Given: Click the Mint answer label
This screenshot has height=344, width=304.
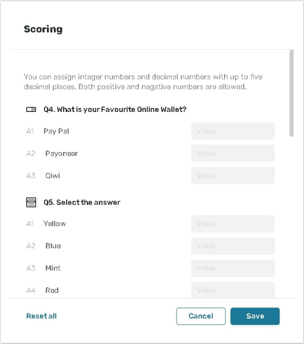Looking at the screenshot, I should point(53,268).
